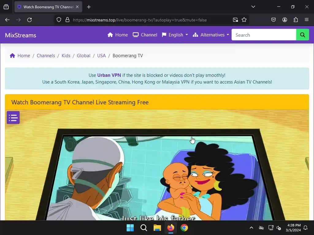Open muted volume tray icon
The height and width of the screenshot is (235, 314).
click(x=279, y=228)
